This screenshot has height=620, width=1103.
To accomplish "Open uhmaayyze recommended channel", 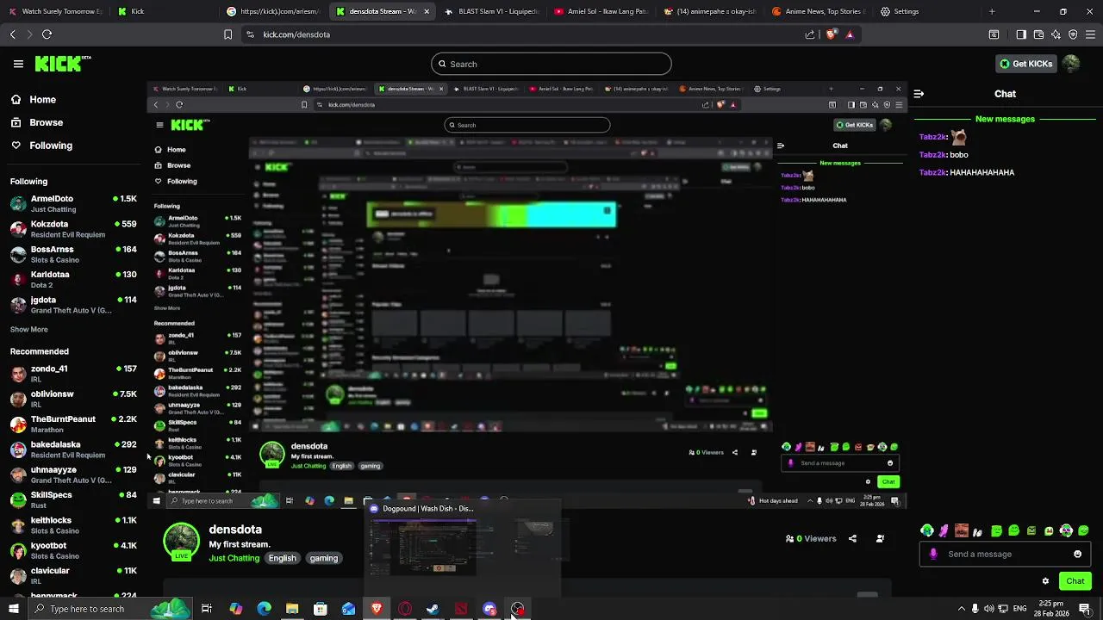I will (73, 474).
